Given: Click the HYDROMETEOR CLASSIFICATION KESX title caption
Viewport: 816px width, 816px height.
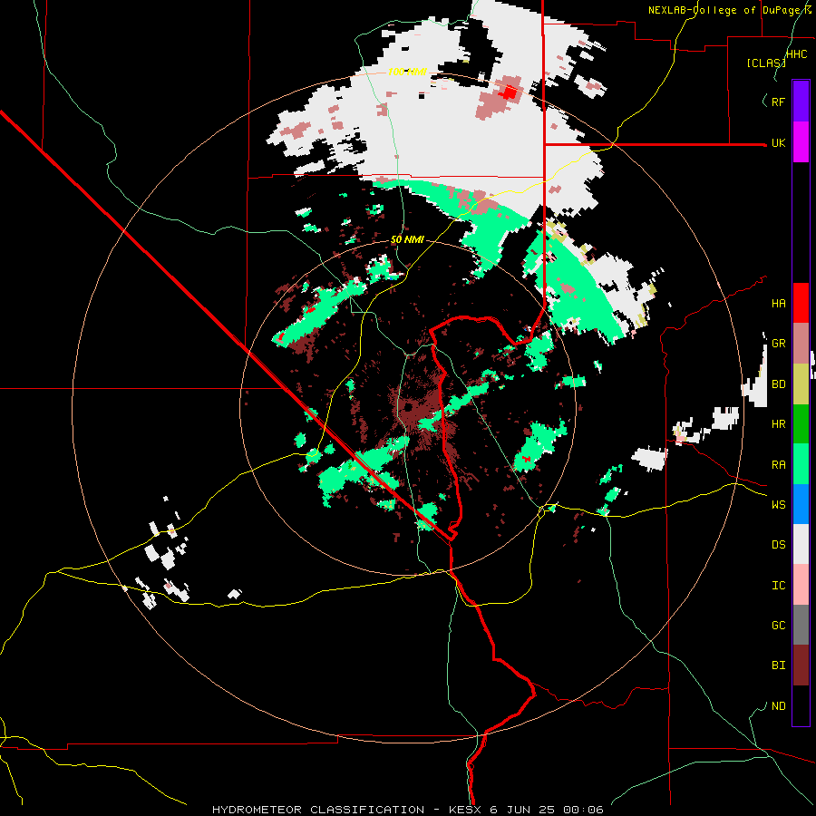Looking at the screenshot, I should [x=408, y=810].
